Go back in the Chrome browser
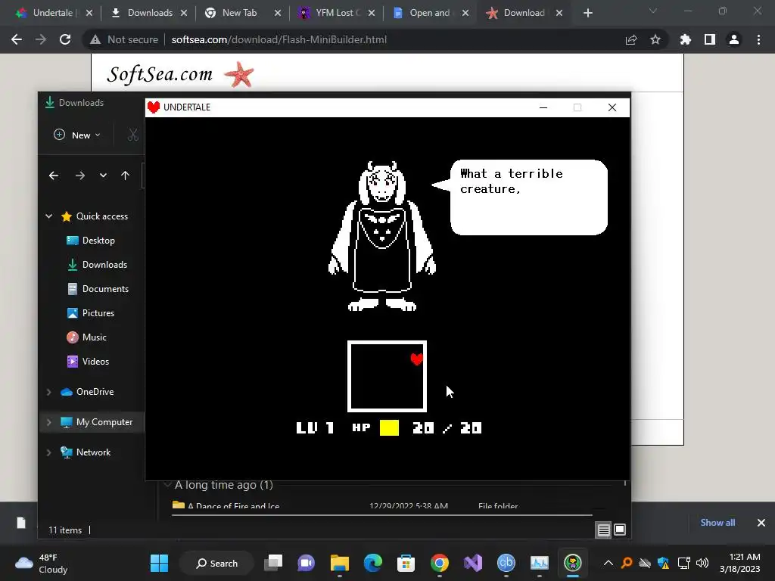 [17, 39]
